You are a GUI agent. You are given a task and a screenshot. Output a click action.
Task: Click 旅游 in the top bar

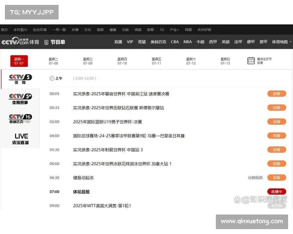click(100, 30)
